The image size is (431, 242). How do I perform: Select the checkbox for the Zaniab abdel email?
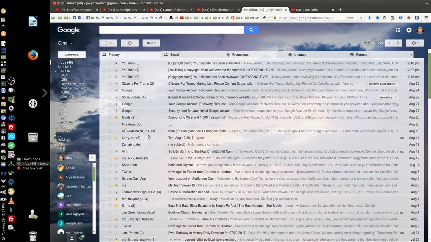coord(104,145)
